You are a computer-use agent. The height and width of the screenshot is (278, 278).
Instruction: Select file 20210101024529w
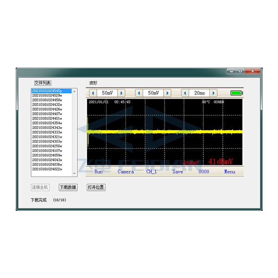click(x=51, y=95)
